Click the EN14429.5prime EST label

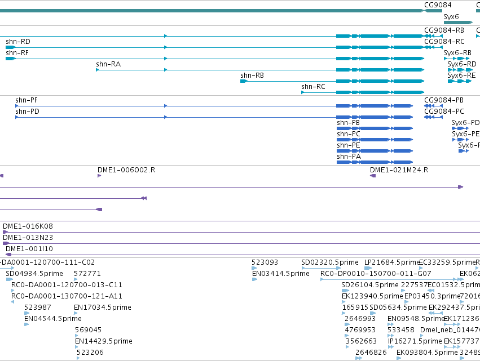point(104,341)
